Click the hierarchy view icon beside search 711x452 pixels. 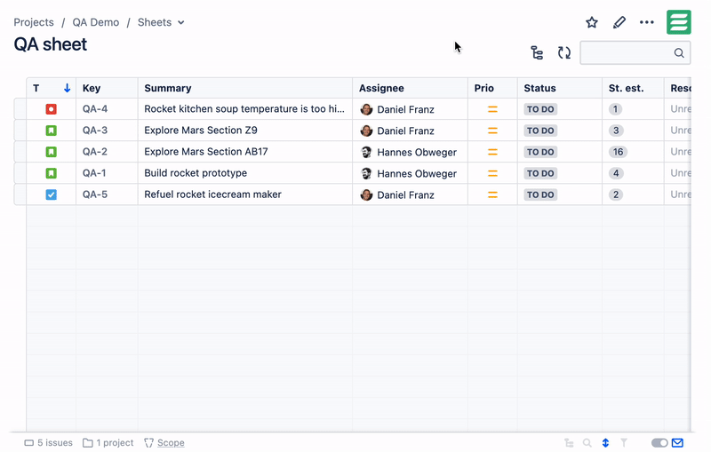click(x=537, y=53)
